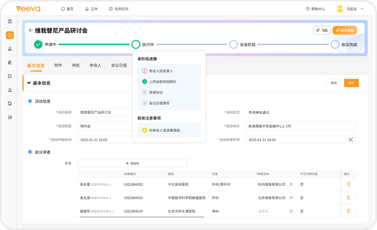Click the green 申请中 completed checkmark

click(x=38, y=44)
